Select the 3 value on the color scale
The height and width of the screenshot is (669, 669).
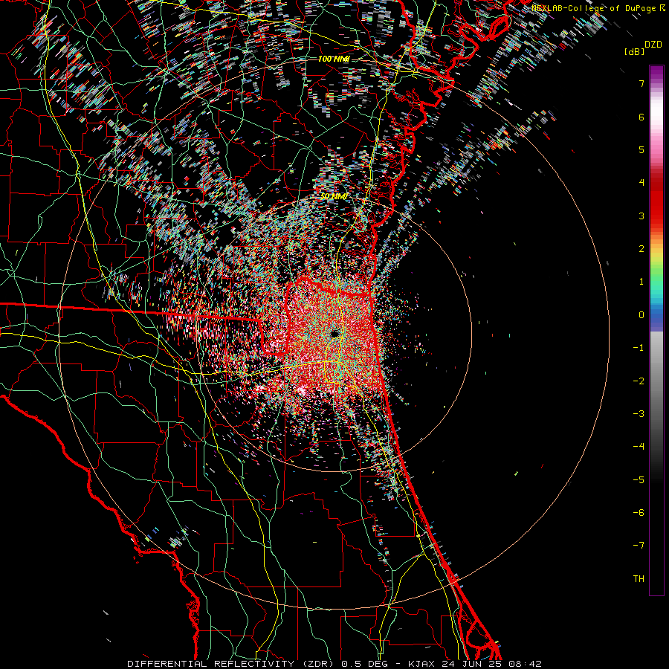(641, 216)
